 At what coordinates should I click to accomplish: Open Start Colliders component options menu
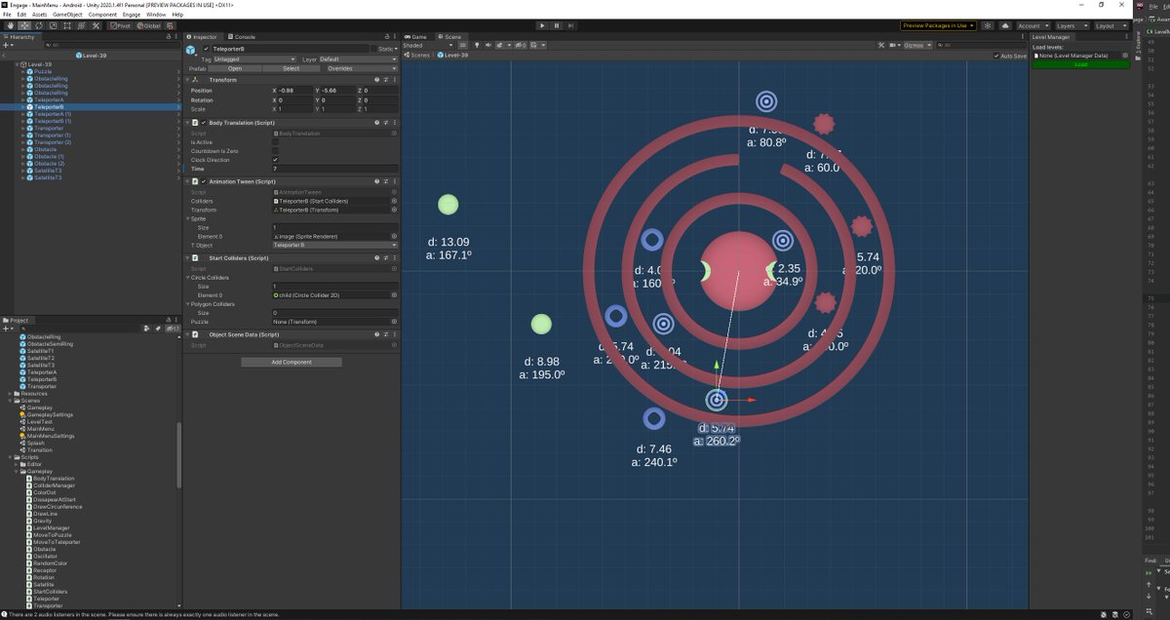coord(395,257)
